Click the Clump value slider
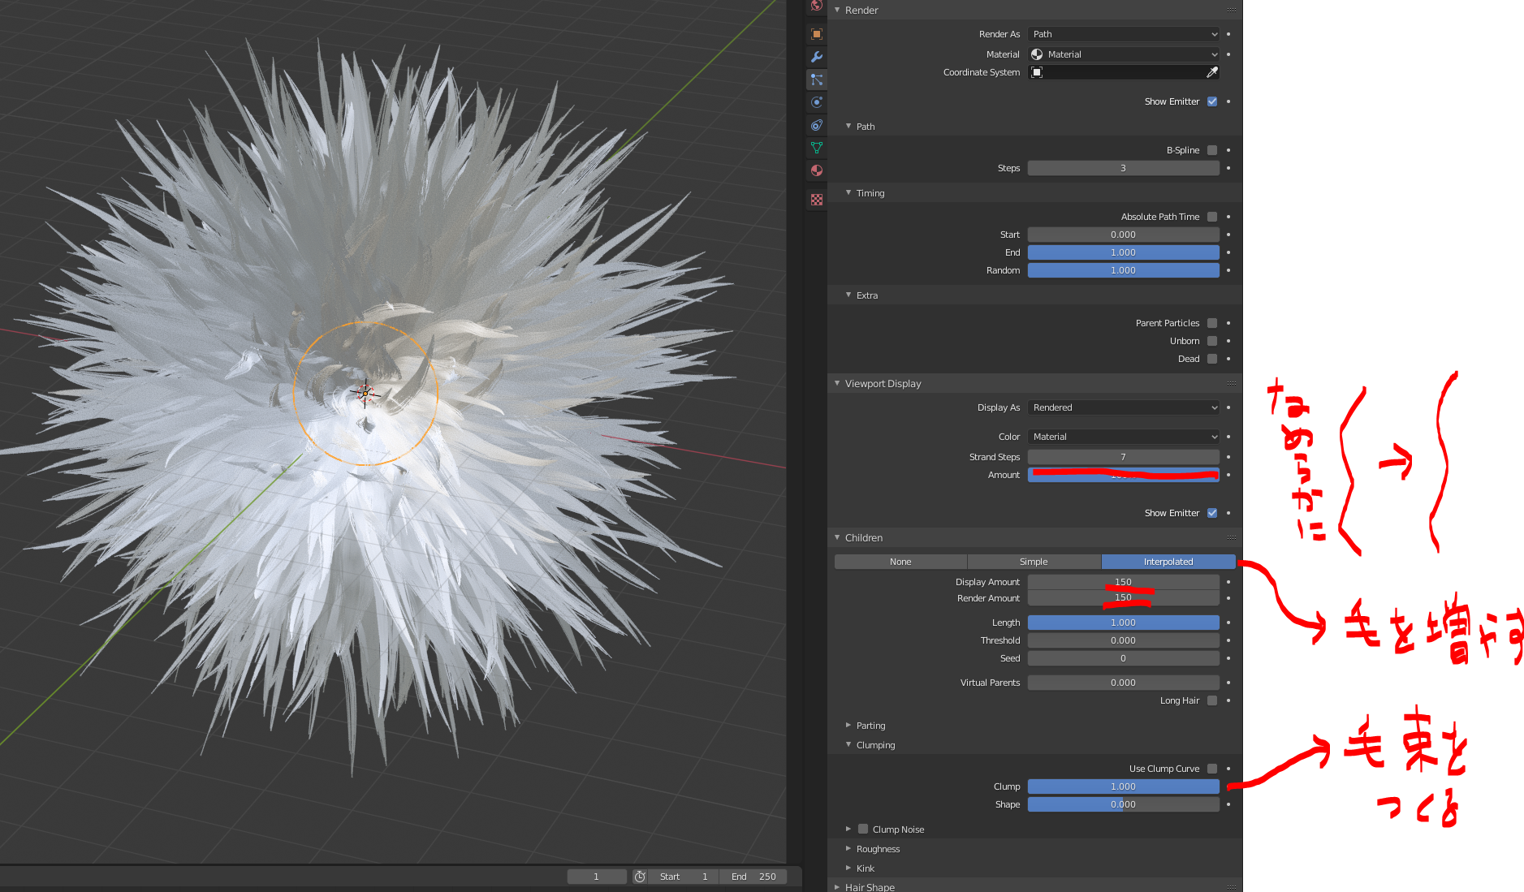 tap(1124, 786)
